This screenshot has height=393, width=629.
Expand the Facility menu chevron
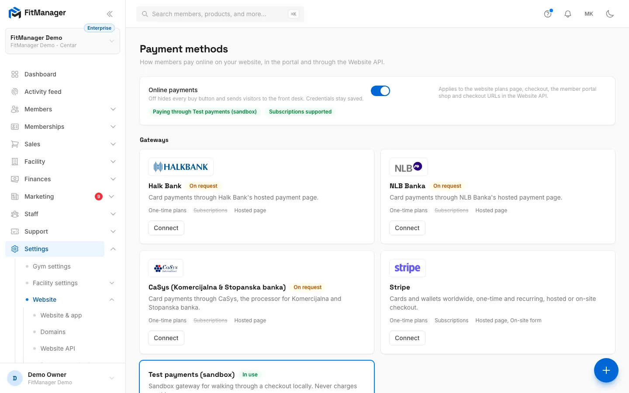pyautogui.click(x=113, y=162)
